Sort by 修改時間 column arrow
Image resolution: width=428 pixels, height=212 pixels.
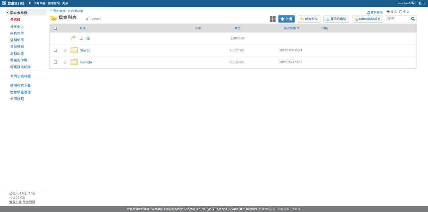pos(298,28)
